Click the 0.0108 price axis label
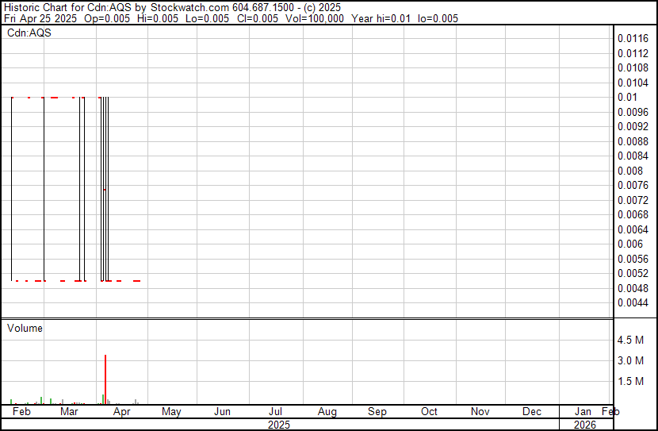 point(633,68)
